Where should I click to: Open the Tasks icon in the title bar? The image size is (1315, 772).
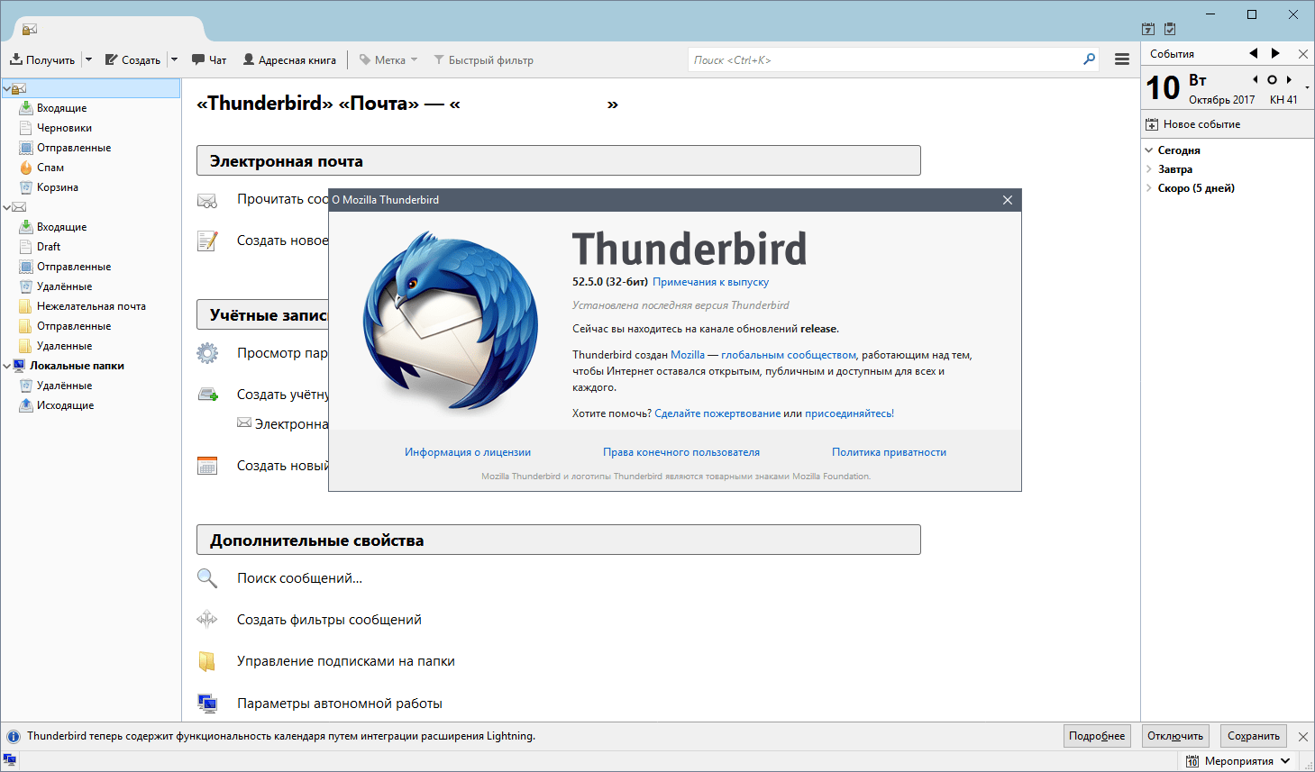pos(1172,28)
